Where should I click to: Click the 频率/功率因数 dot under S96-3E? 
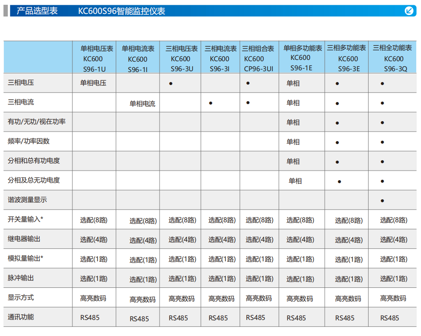tap(337, 142)
